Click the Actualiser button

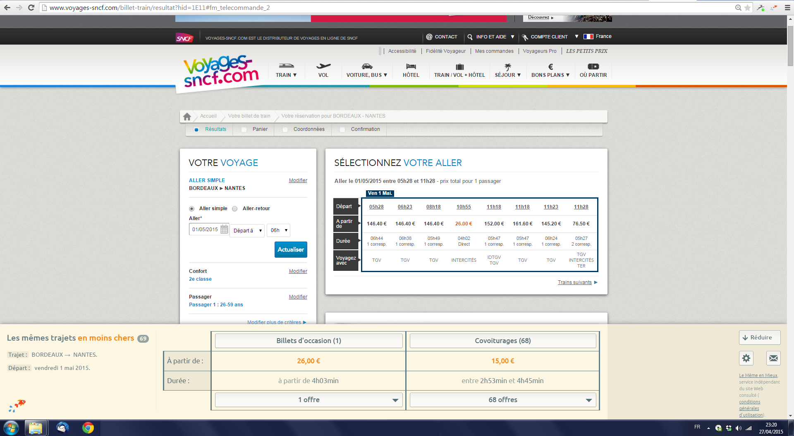tap(291, 249)
